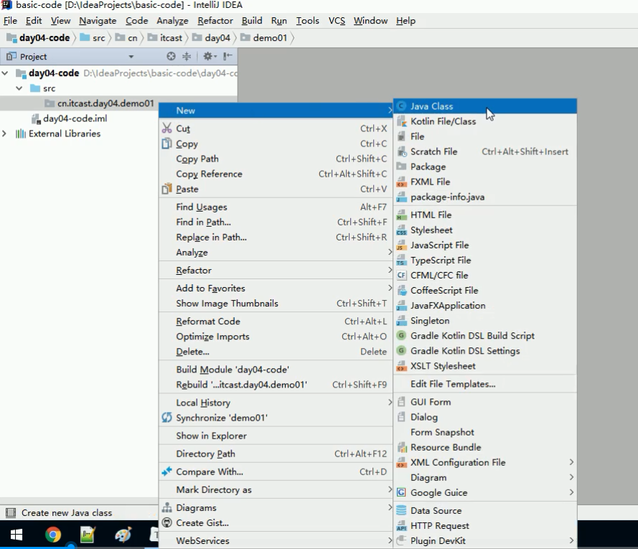Expand the XML Configuration File submenu

pos(485,462)
